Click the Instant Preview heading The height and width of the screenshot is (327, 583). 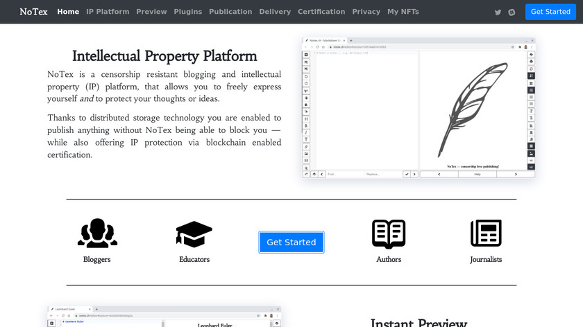(x=419, y=322)
